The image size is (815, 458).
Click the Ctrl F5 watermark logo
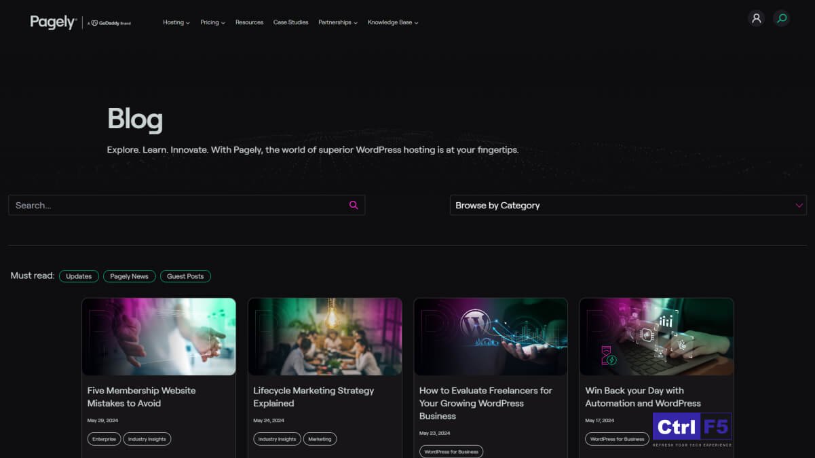click(692, 429)
